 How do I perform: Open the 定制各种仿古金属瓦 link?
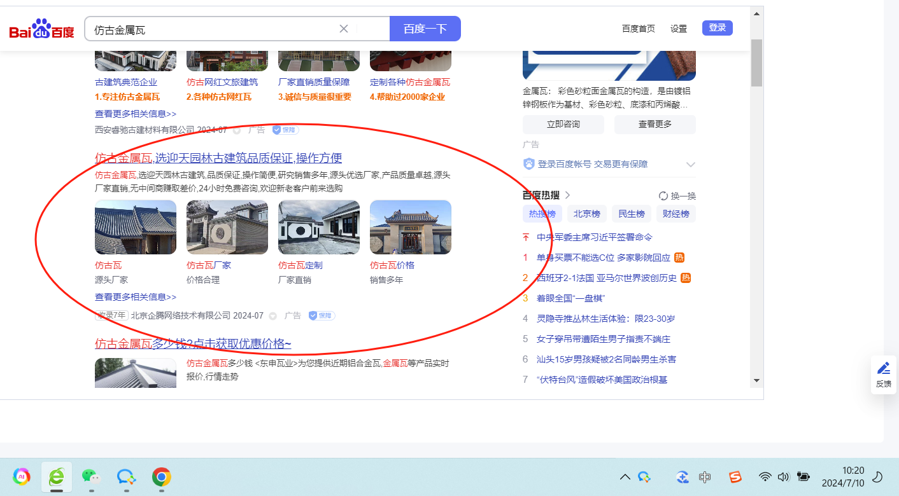click(x=410, y=82)
